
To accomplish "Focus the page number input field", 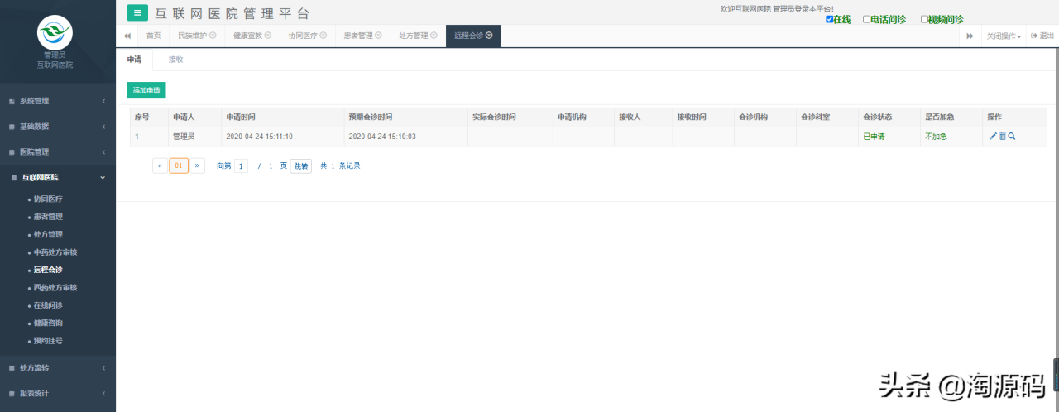I will [x=241, y=165].
